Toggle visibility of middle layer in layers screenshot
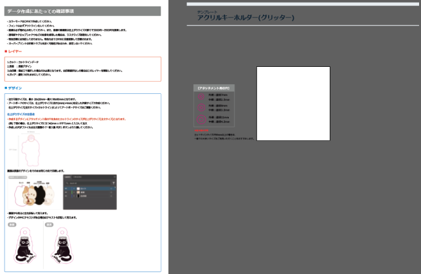This screenshot has width=421, height=274. pos(67,192)
